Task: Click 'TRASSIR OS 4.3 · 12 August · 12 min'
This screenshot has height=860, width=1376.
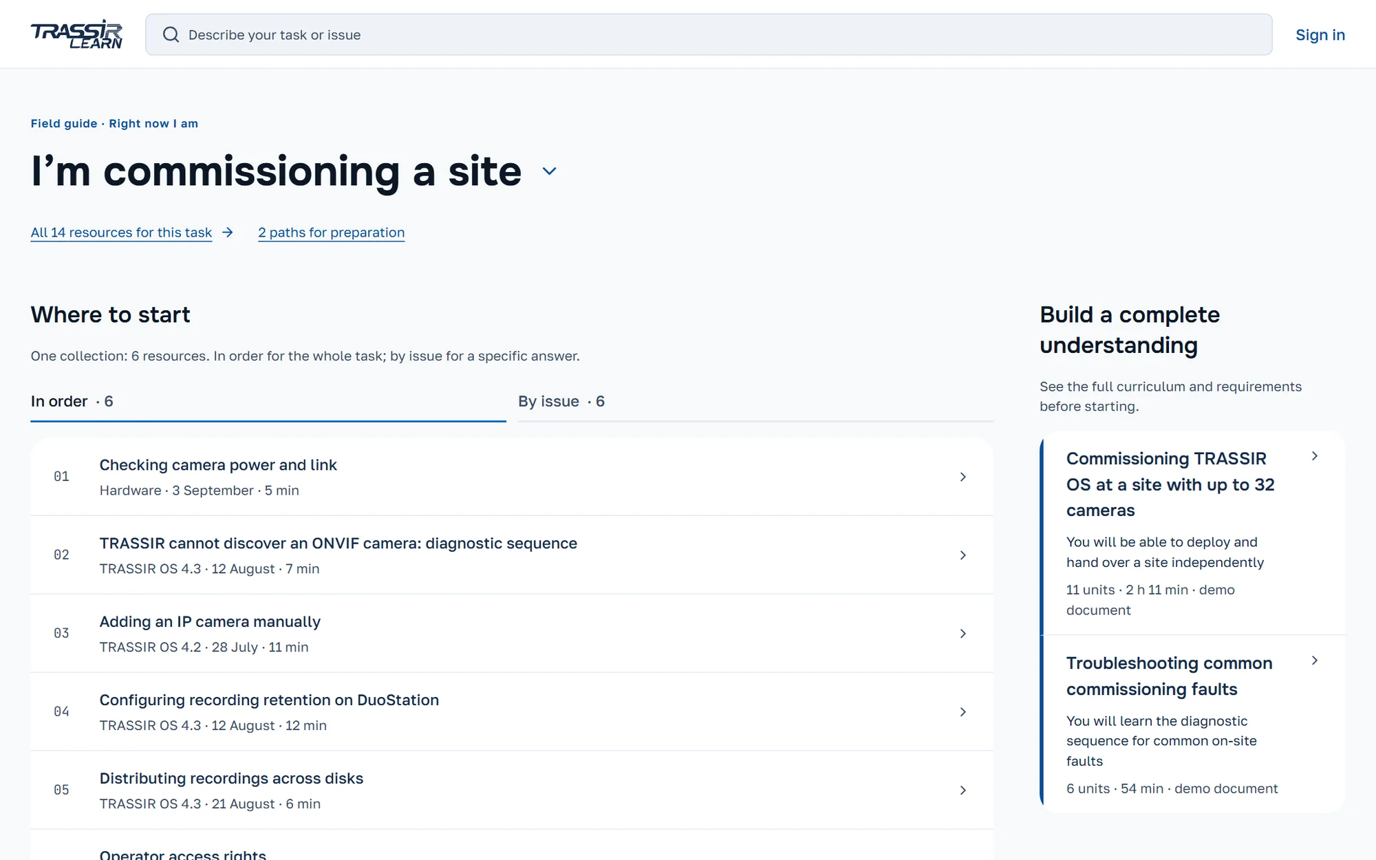Action: pos(213,726)
